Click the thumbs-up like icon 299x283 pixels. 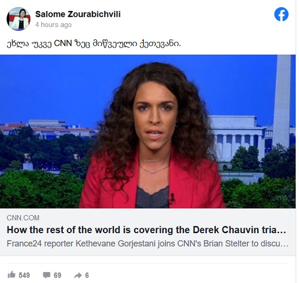pyautogui.click(x=11, y=275)
